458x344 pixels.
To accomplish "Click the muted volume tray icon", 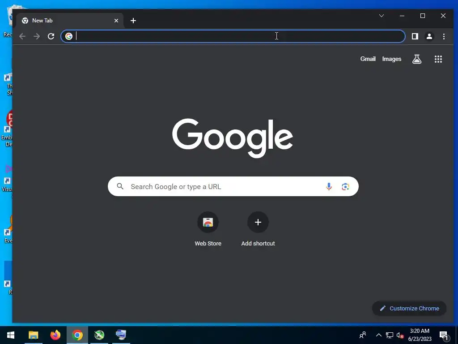I will (400, 335).
